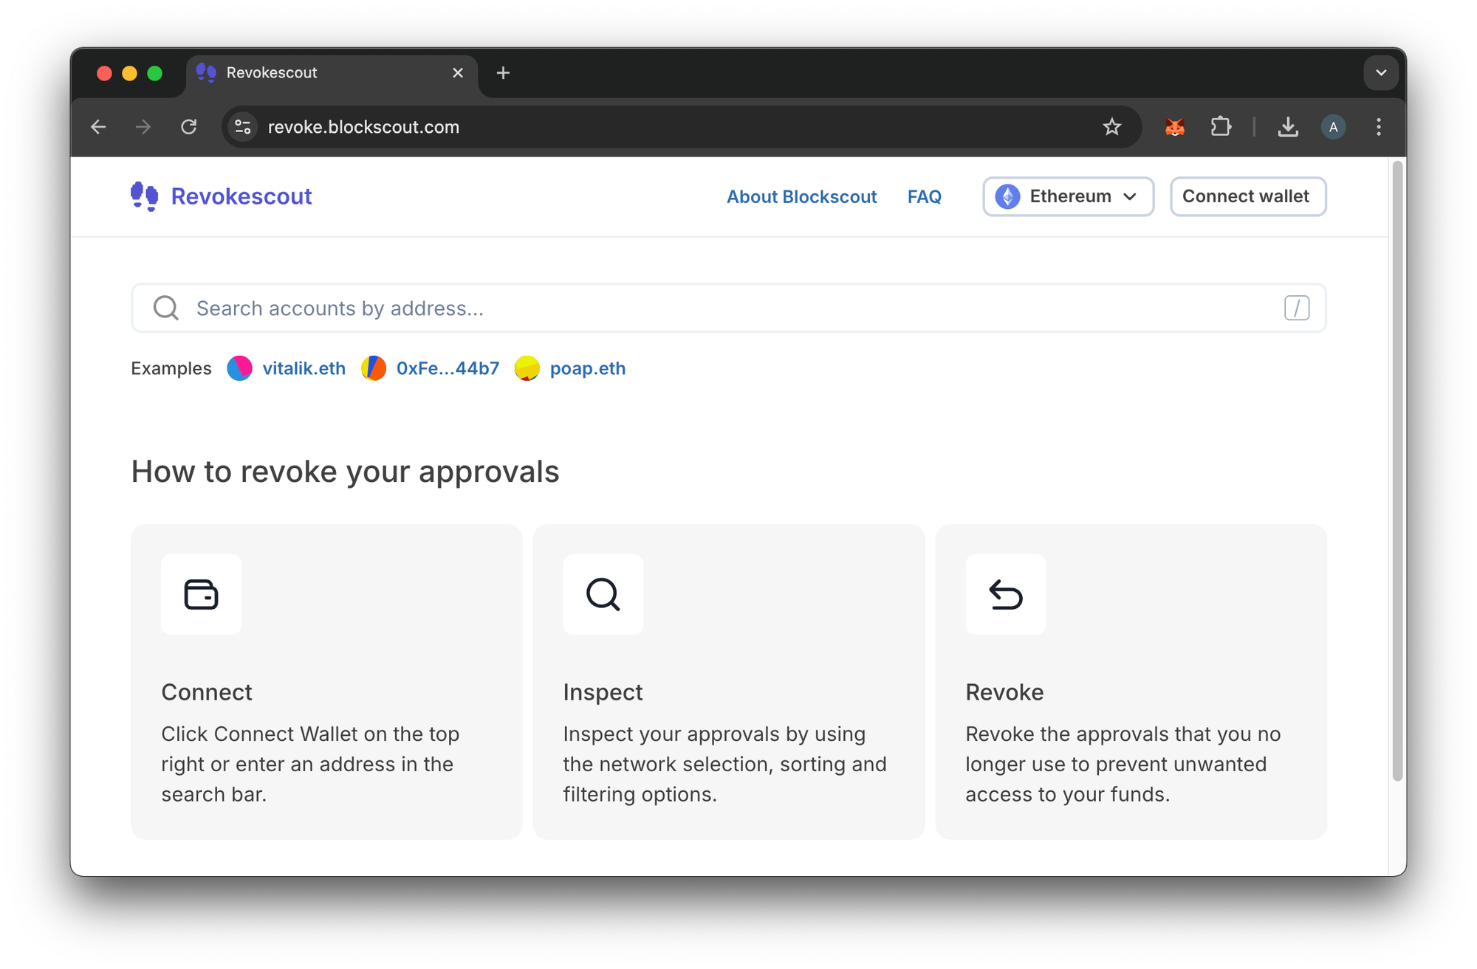Screen dimensions: 1477x969
Task: Open the MetaMask fox extension
Action: [x=1174, y=127]
